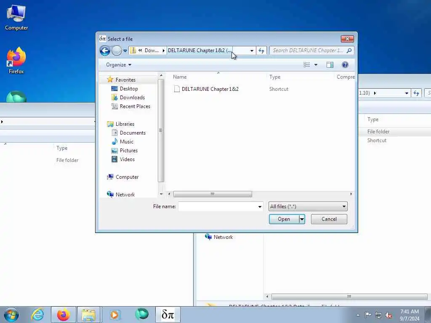Select Favorites in the navigation pane
Viewport: 431px width, 323px height.
point(125,79)
